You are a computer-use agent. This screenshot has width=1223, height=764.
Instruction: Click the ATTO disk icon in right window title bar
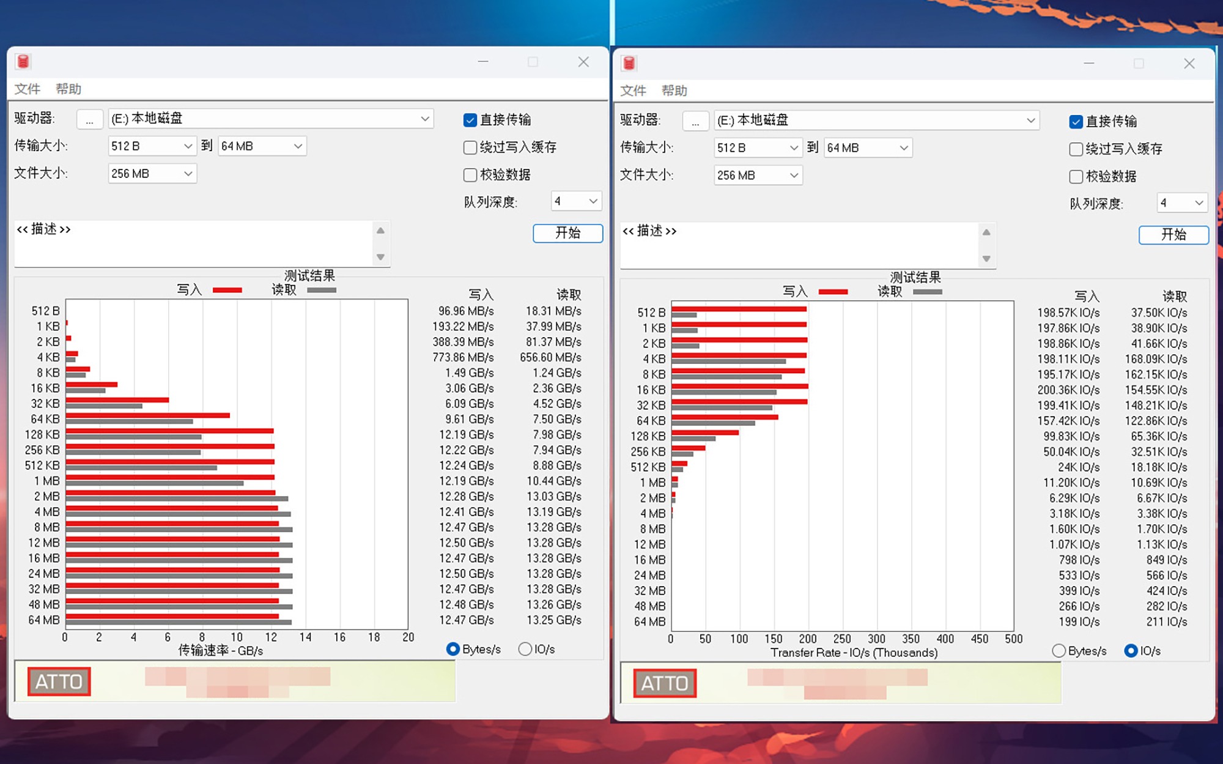coord(629,63)
